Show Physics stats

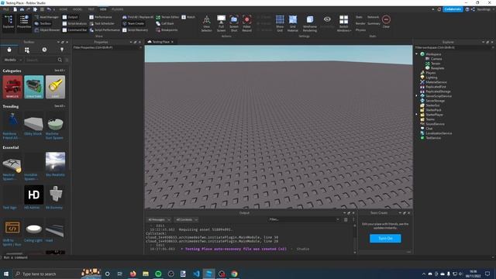tap(360, 30)
